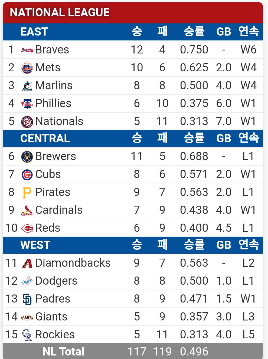Click the WEST division header
This screenshot has width=268, height=359.
tap(35, 245)
